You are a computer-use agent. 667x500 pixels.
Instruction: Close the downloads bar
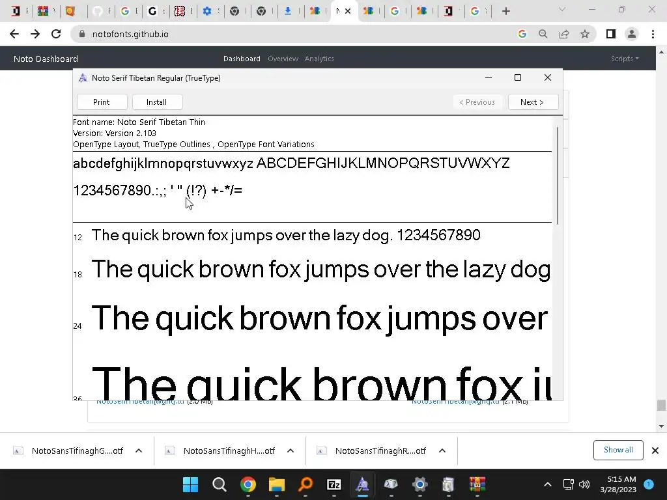point(655,451)
